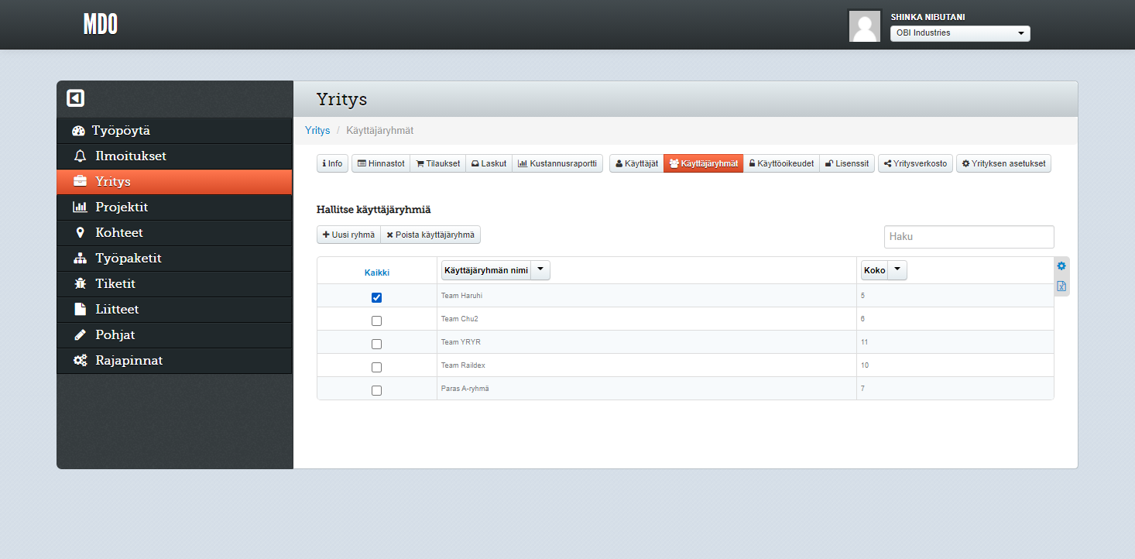Click the Yritys breadcrumb link
This screenshot has width=1135, height=559.
click(x=317, y=131)
